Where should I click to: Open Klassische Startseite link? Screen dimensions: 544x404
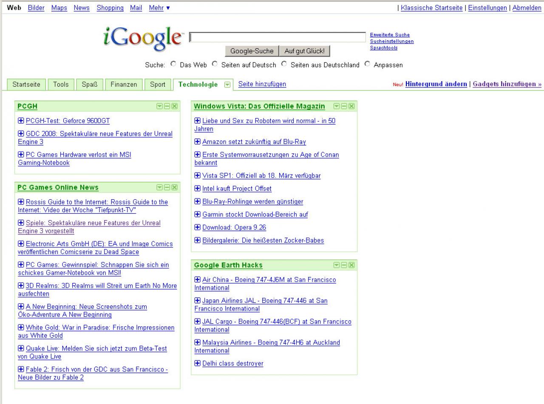tap(432, 8)
